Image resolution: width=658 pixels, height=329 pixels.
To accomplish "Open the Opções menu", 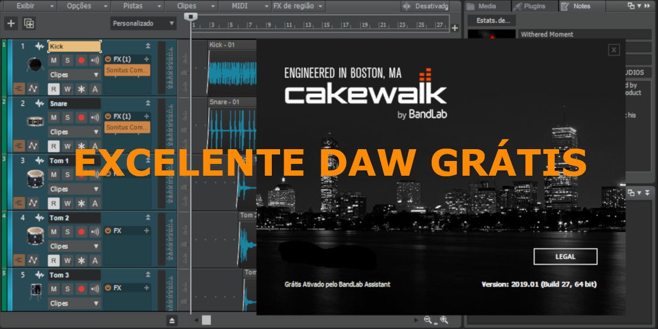I will pos(83,6).
